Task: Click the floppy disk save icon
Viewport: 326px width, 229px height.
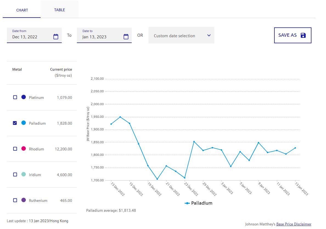Action: tap(303, 35)
